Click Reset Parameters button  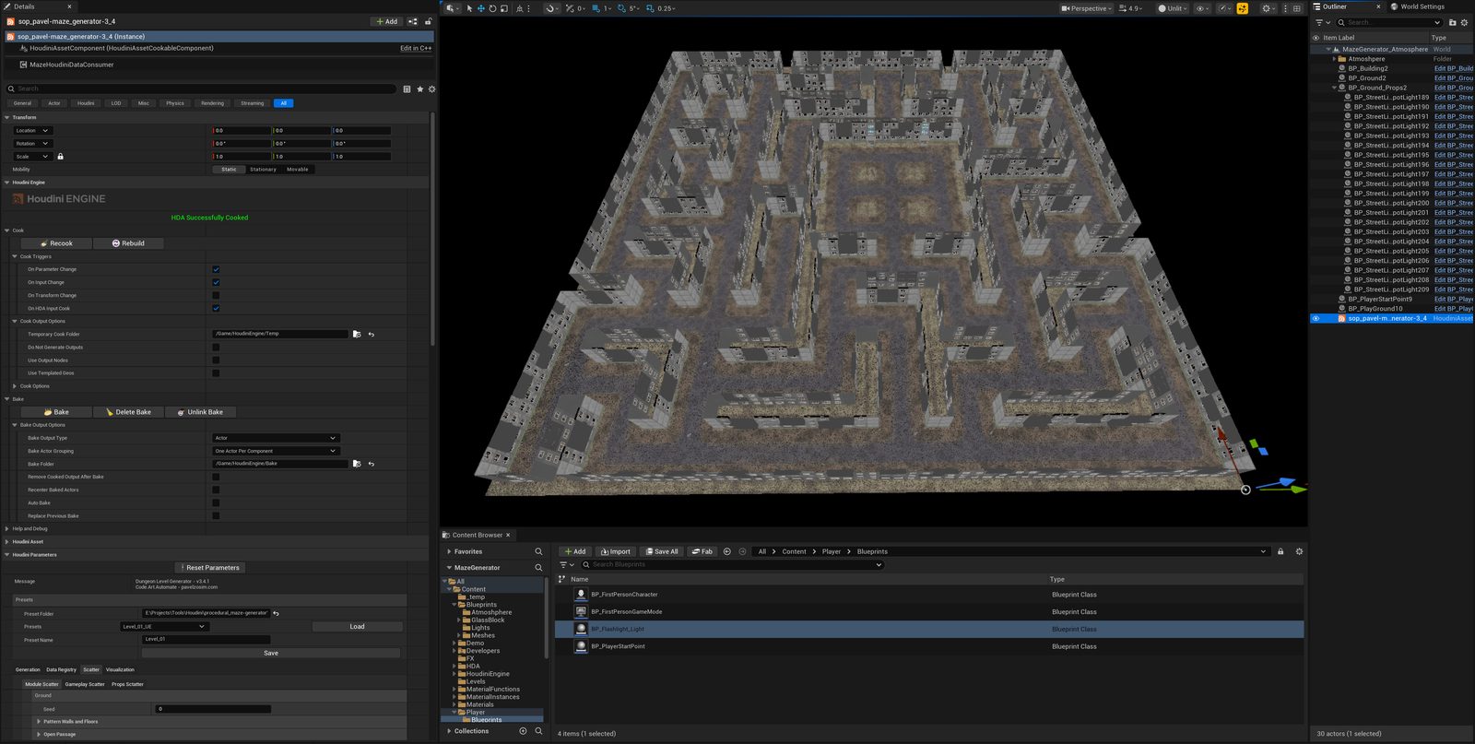click(208, 568)
